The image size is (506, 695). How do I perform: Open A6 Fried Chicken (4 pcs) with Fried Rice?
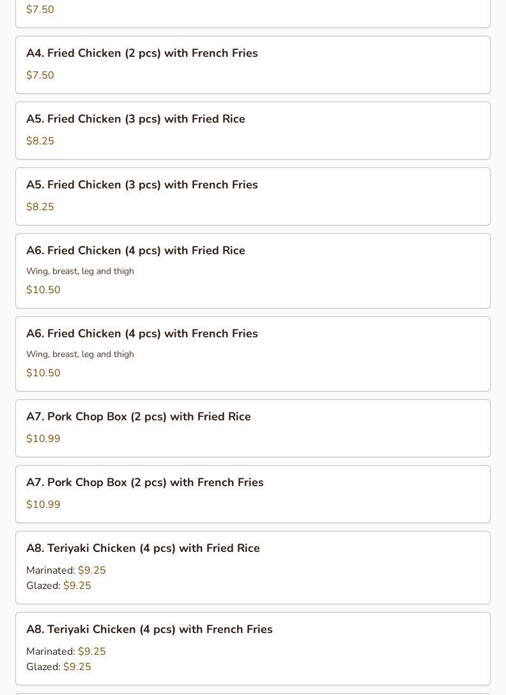click(x=135, y=250)
